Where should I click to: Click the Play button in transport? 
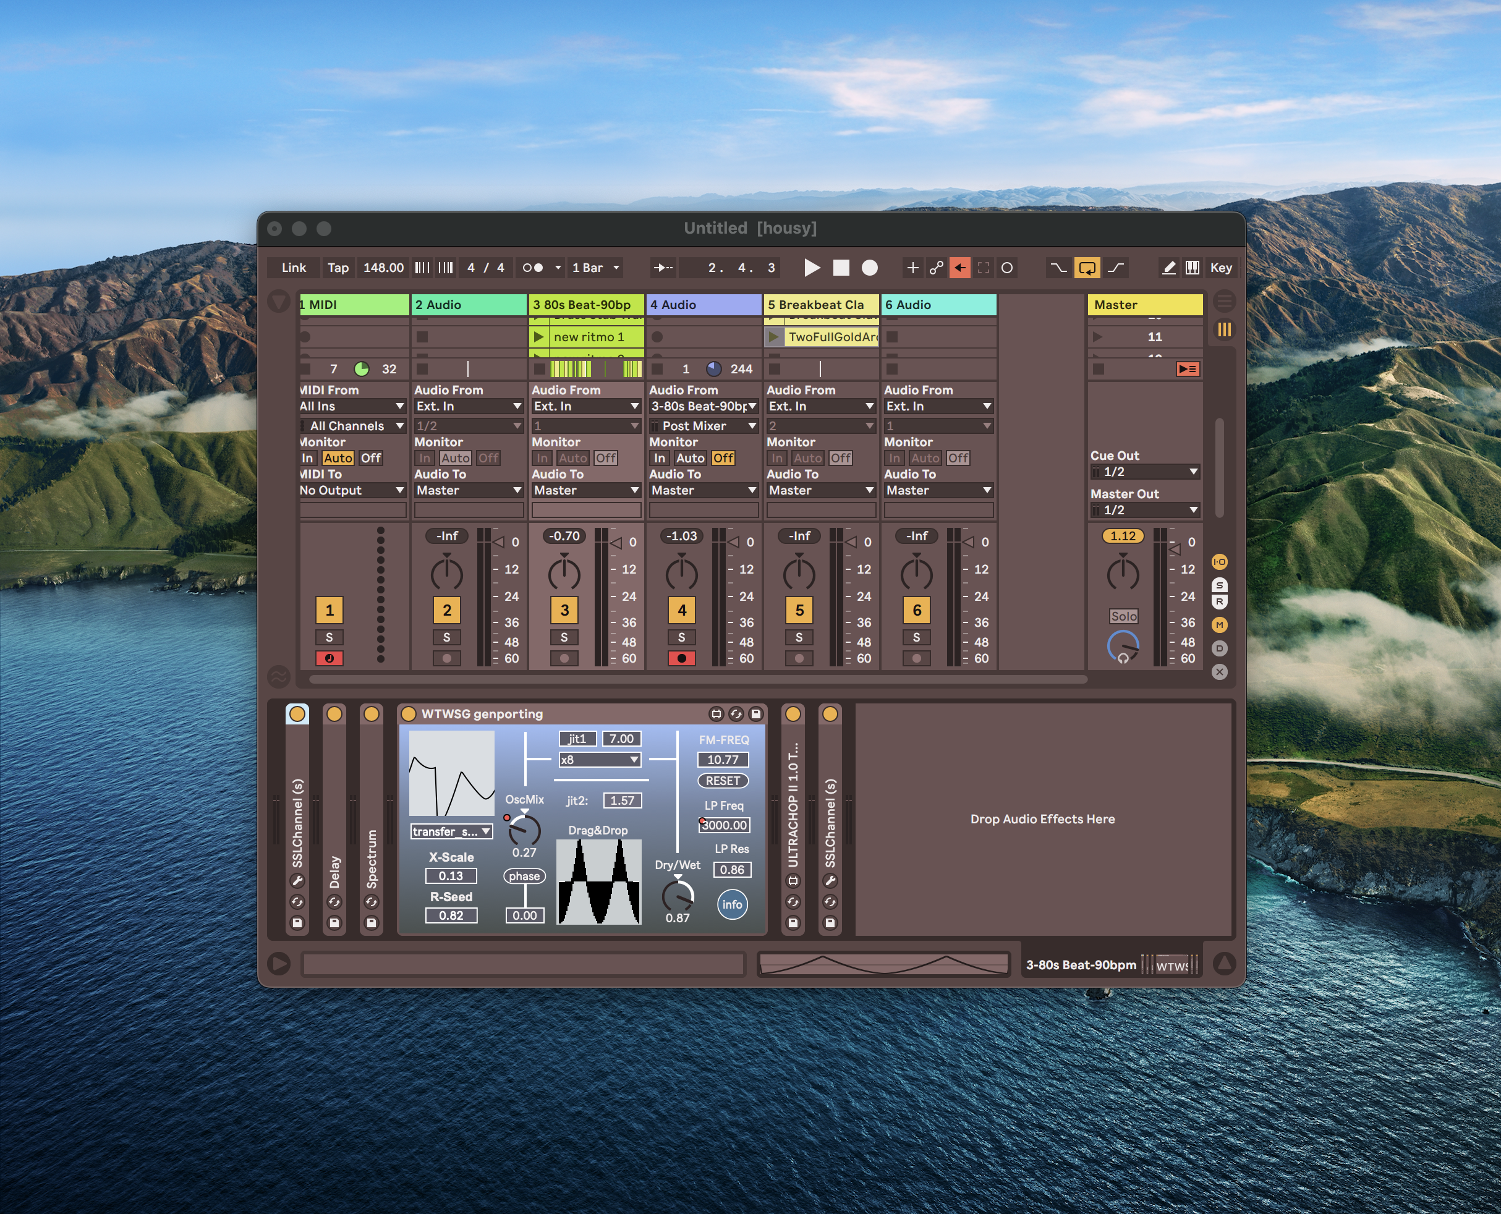(811, 267)
